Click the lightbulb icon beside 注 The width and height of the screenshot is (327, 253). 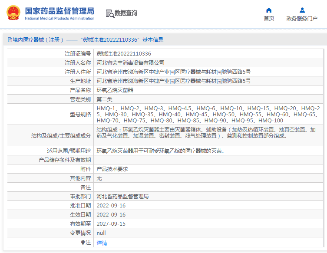point(83,243)
